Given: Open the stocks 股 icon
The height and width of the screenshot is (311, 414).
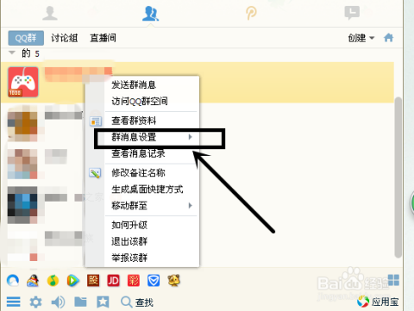Looking at the screenshot, I should pos(93,281).
